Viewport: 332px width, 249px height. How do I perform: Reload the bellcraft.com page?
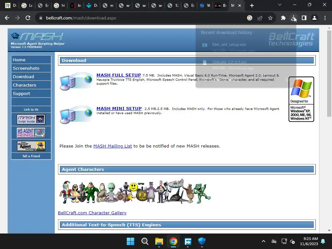(28, 18)
